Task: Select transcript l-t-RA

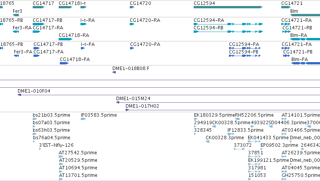Action: click(x=88, y=20)
